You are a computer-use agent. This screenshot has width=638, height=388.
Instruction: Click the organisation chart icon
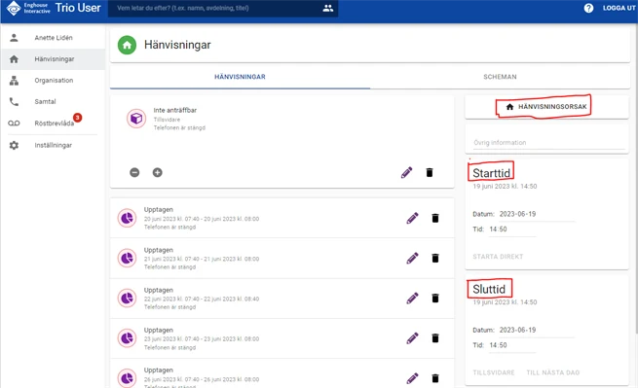(x=14, y=81)
